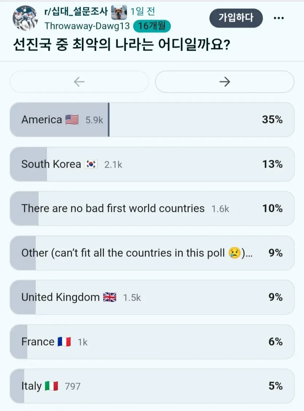Open Throwaway-Dawg13 user profile
Screen dimensions: 304x411
click(x=87, y=26)
